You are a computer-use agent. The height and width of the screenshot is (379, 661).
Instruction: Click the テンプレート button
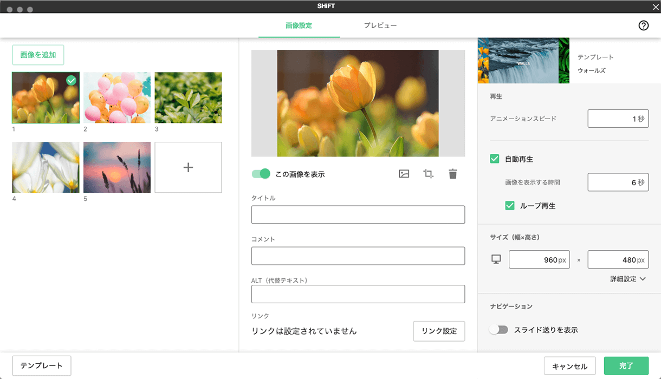tap(41, 365)
